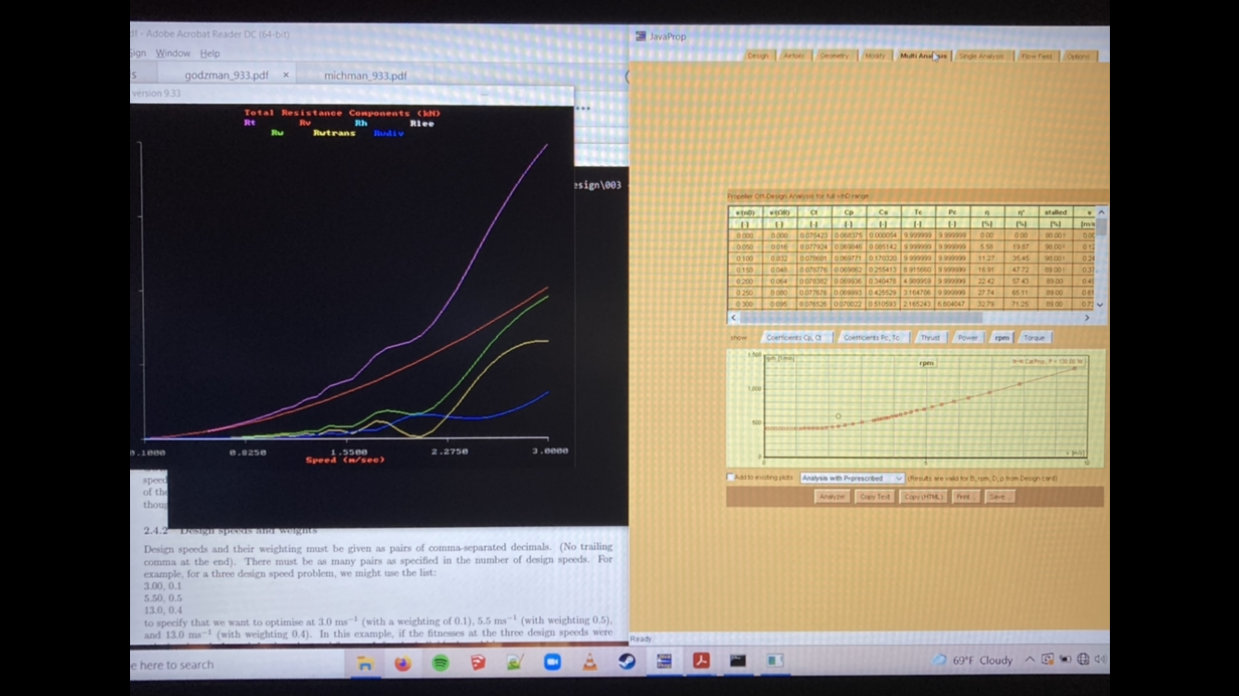Open the Options tab in JavaProp
This screenshot has width=1239, height=696.
pyautogui.click(x=1078, y=56)
